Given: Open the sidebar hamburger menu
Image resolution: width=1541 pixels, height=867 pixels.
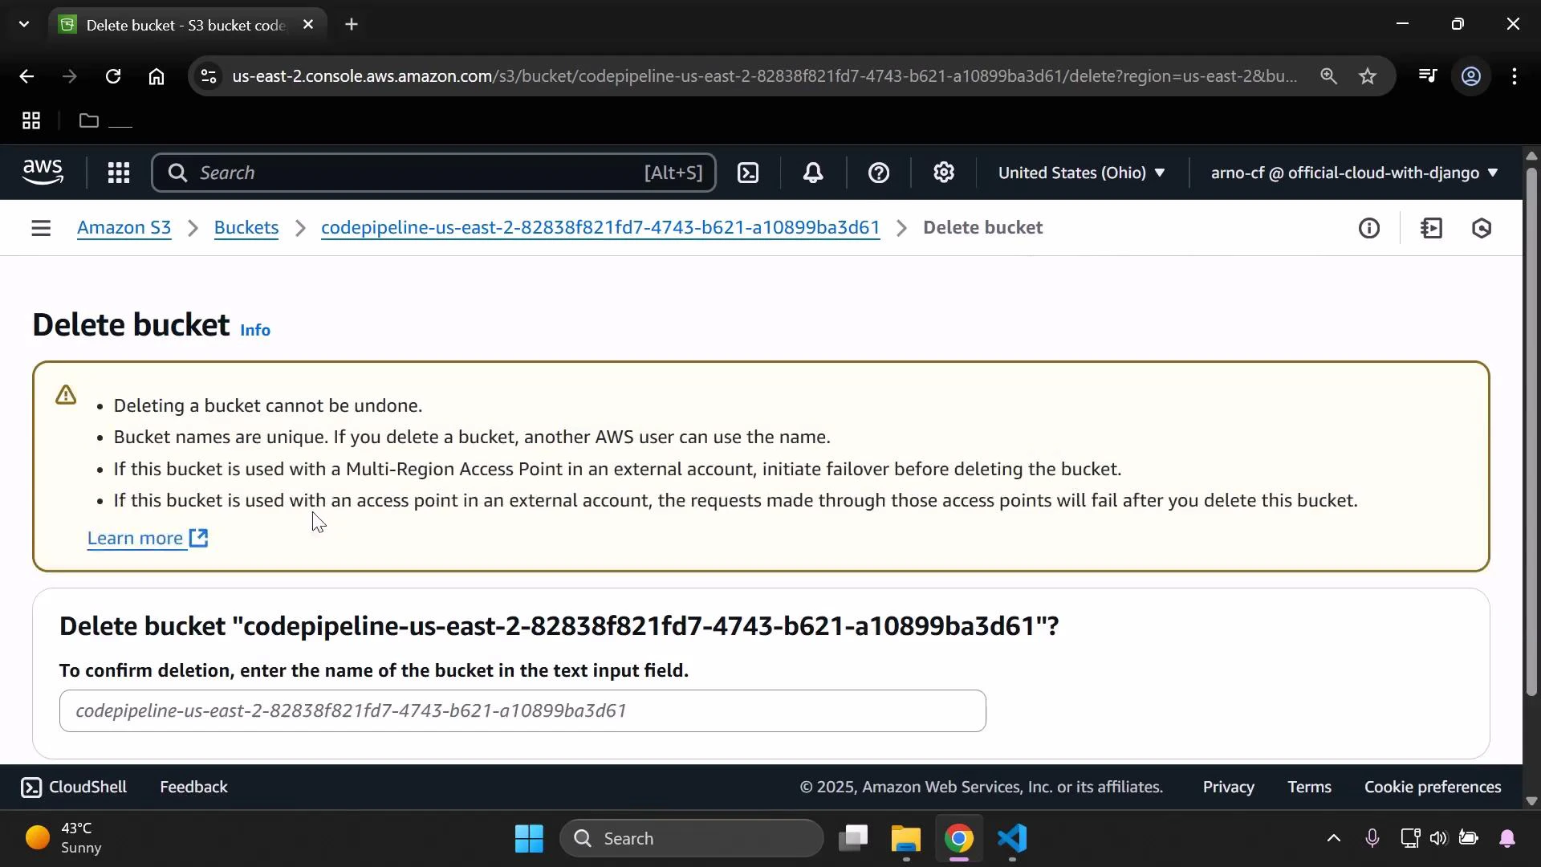Looking at the screenshot, I should pos(41,228).
